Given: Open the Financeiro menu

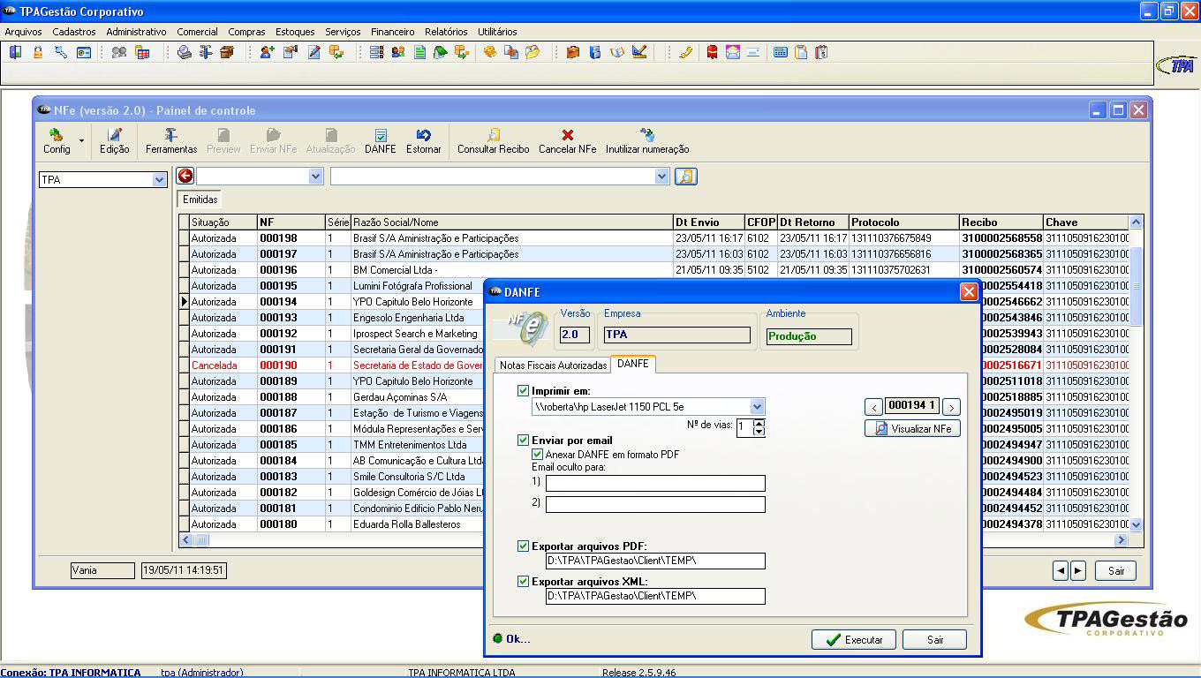Looking at the screenshot, I should click(x=392, y=32).
